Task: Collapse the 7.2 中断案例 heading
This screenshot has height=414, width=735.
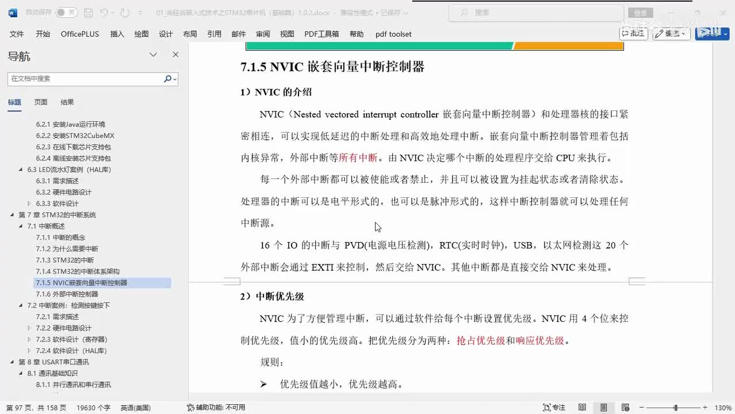Action: click(x=21, y=305)
